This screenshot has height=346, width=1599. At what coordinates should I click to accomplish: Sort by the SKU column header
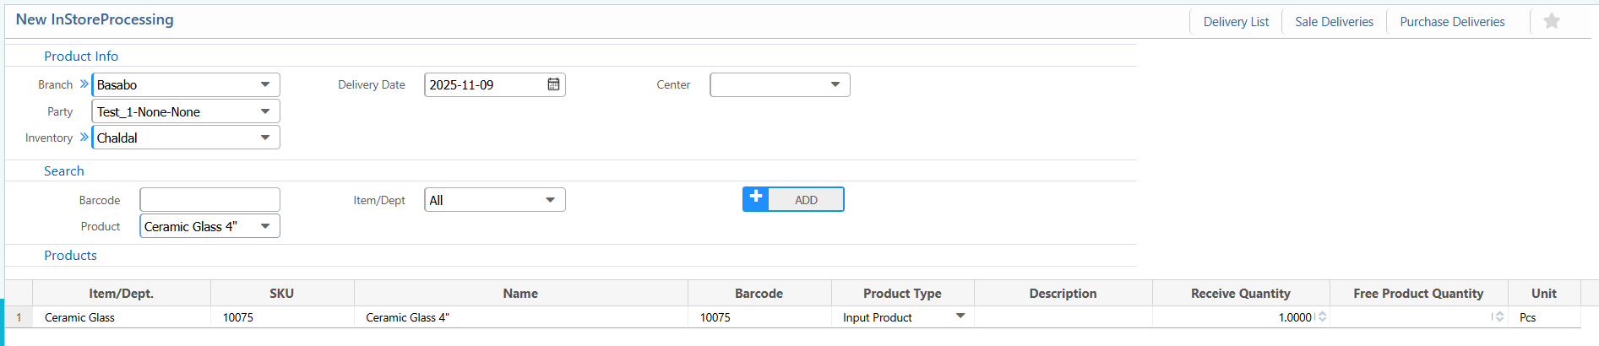tap(281, 294)
